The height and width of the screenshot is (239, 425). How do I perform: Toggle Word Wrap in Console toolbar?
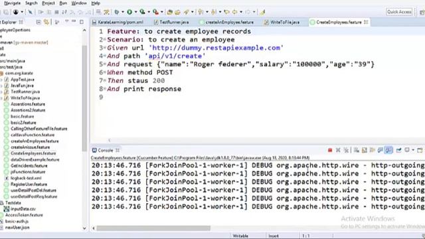click(x=372, y=150)
